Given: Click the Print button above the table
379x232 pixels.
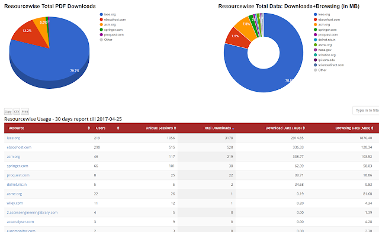Looking at the screenshot, I should click(x=25, y=112).
